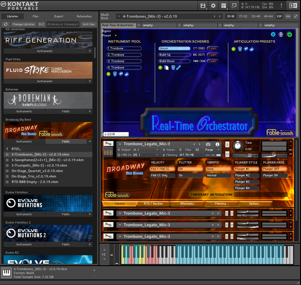Click the refresh libraries icon
The width and height of the screenshot is (301, 285).
[x=6, y=24]
